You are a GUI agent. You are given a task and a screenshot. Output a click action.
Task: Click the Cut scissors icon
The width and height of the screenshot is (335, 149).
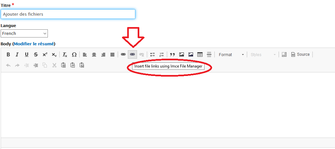coord(54,66)
